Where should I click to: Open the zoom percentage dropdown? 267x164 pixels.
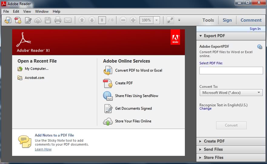pos(156,20)
